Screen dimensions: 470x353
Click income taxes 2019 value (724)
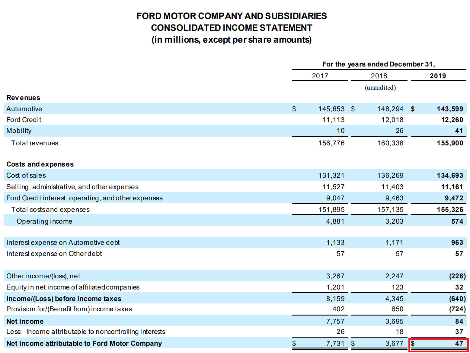457,309
